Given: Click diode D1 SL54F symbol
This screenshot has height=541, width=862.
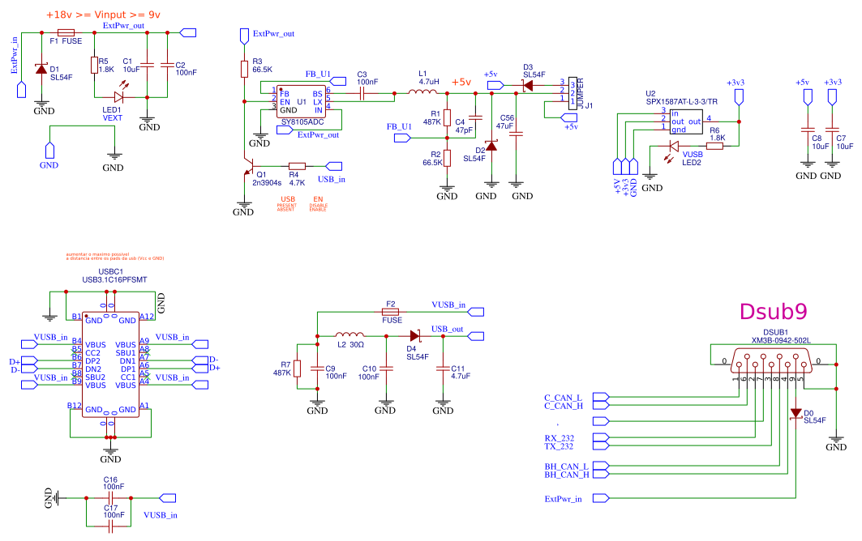Looking at the screenshot, I should [x=41, y=69].
